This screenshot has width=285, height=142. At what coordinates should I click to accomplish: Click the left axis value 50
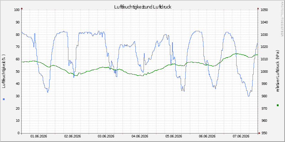[x=17, y=72]
